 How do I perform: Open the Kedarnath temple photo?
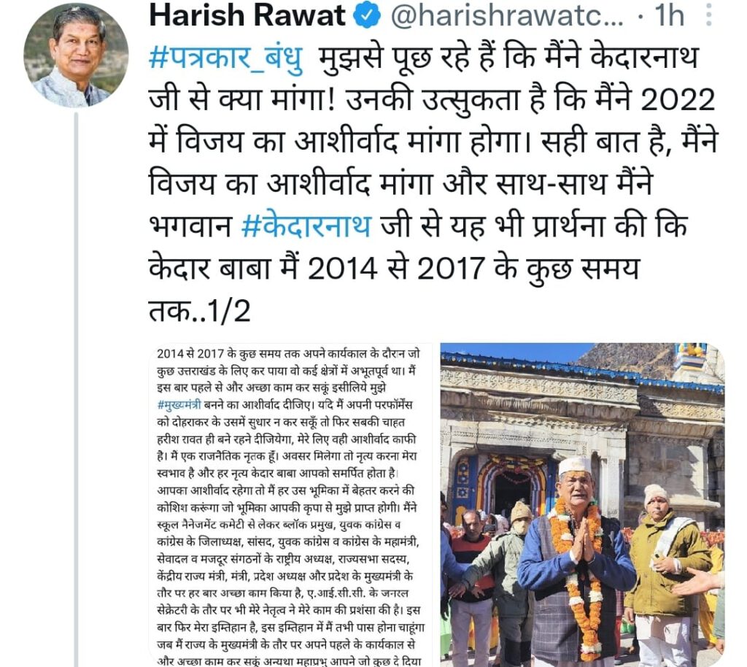583,504
